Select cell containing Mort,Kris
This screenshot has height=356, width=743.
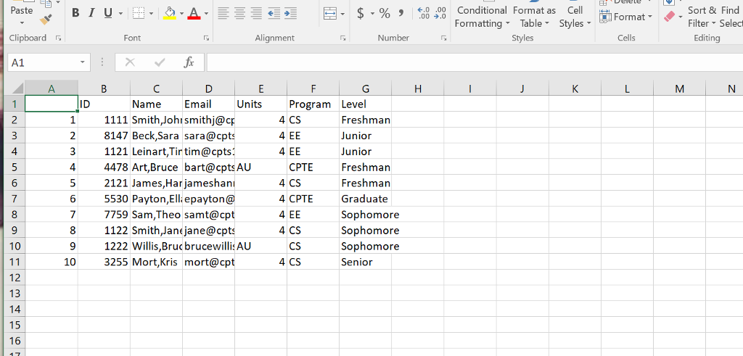click(x=157, y=262)
